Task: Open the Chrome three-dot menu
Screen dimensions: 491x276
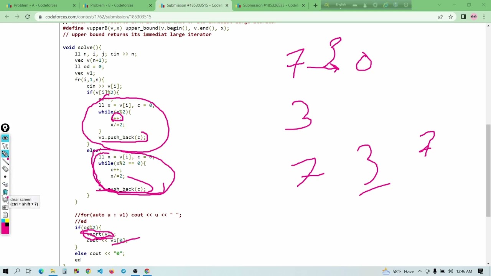Action: point(484,17)
